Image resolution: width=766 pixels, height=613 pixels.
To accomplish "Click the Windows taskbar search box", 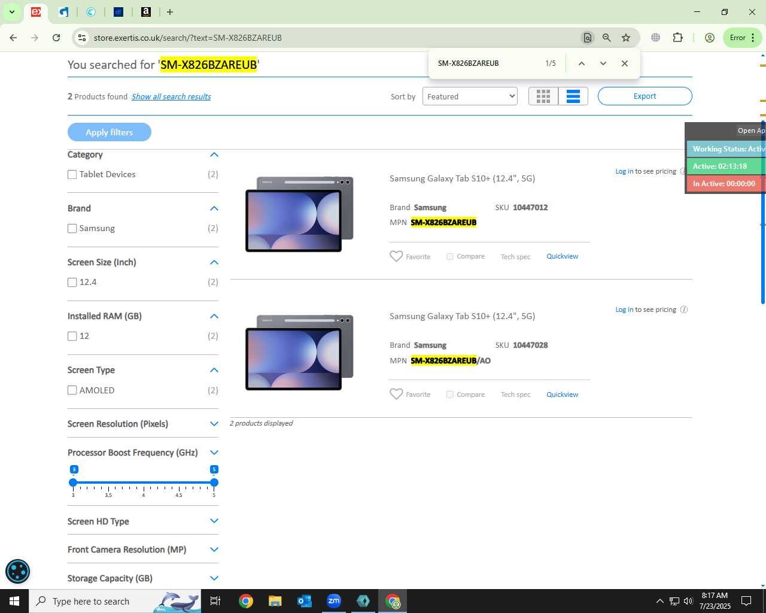I will point(115,601).
